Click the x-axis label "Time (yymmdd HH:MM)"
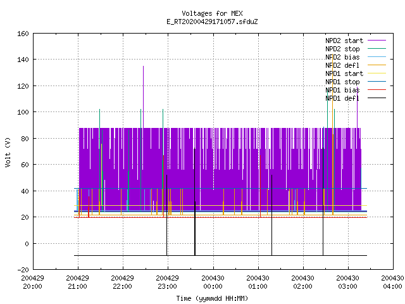Viewport: 405px width, 304px height. coord(212,298)
